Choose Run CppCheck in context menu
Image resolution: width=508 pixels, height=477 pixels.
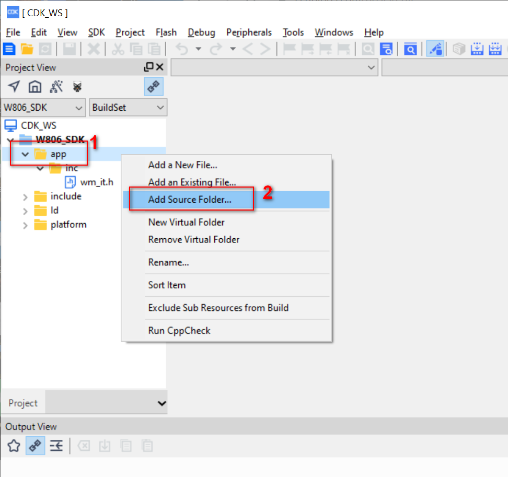179,331
